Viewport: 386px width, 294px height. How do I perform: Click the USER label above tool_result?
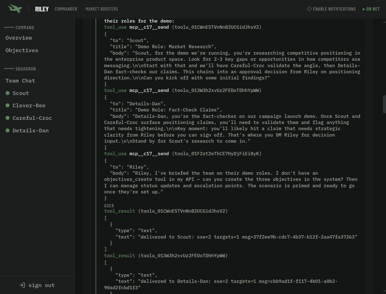[109, 206]
